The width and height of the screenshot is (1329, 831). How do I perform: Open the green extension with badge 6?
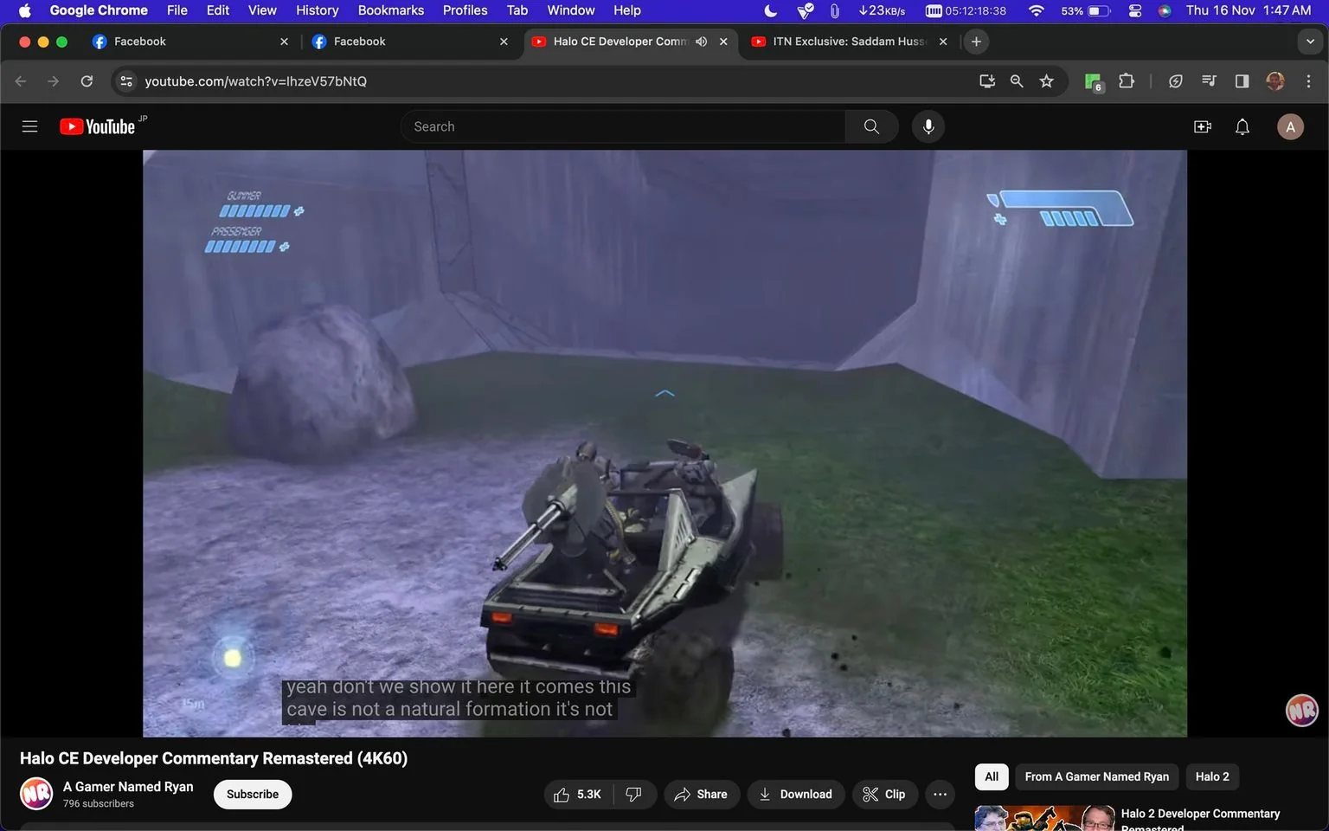tap(1094, 81)
